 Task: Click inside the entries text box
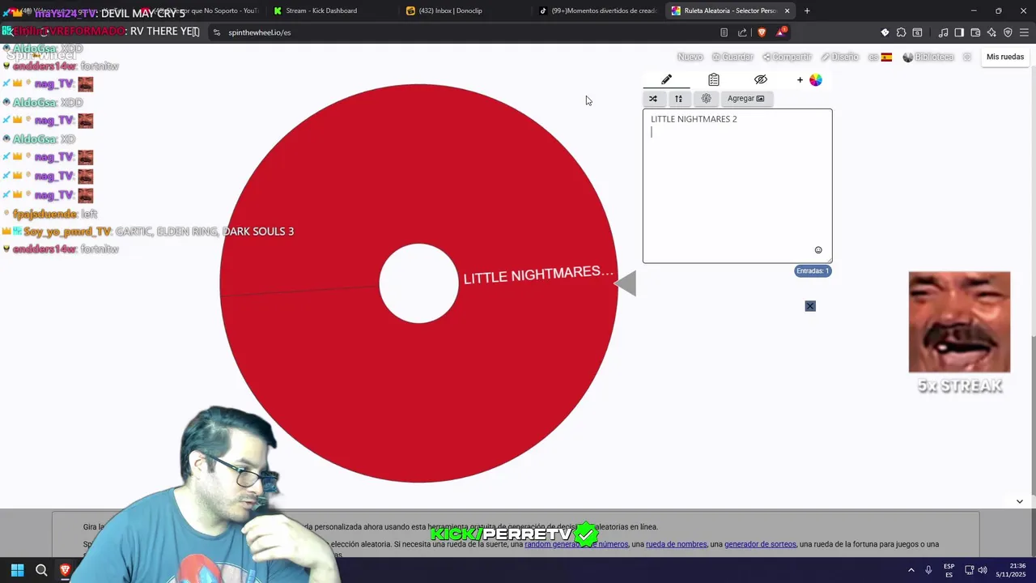tap(737, 186)
